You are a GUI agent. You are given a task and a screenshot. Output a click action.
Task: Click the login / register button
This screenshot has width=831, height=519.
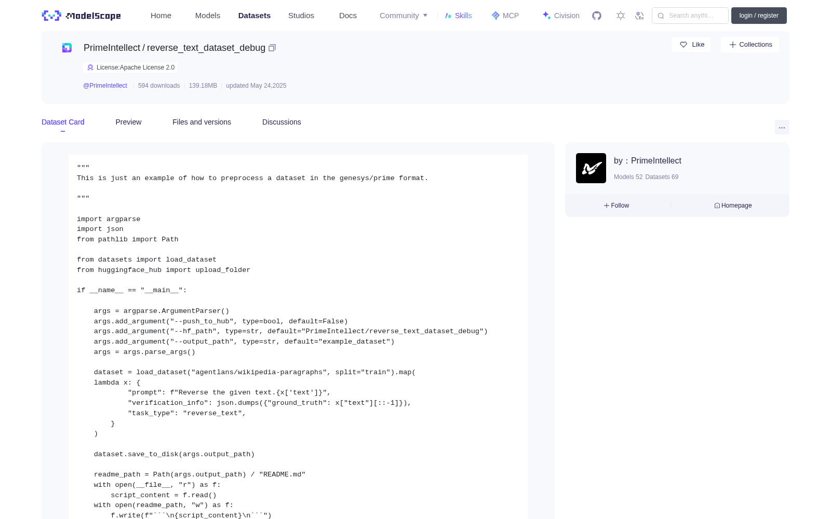[x=759, y=16]
